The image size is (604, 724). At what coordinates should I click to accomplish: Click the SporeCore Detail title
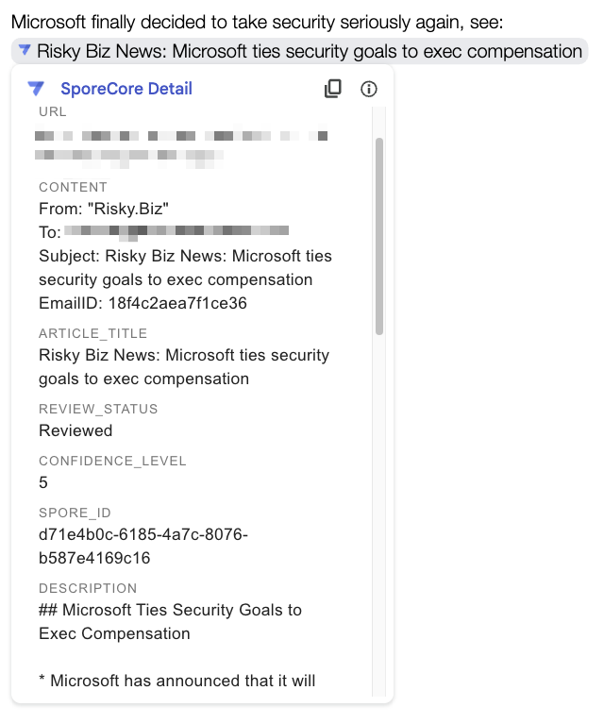click(126, 89)
